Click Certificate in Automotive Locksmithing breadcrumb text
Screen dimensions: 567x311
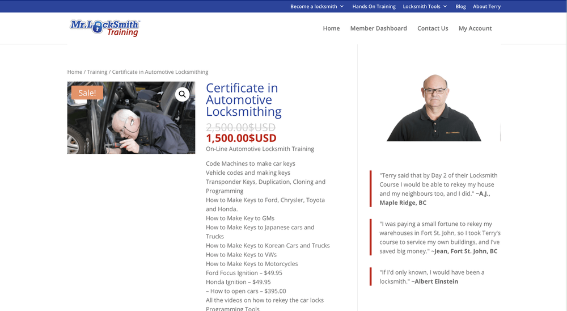[160, 72]
